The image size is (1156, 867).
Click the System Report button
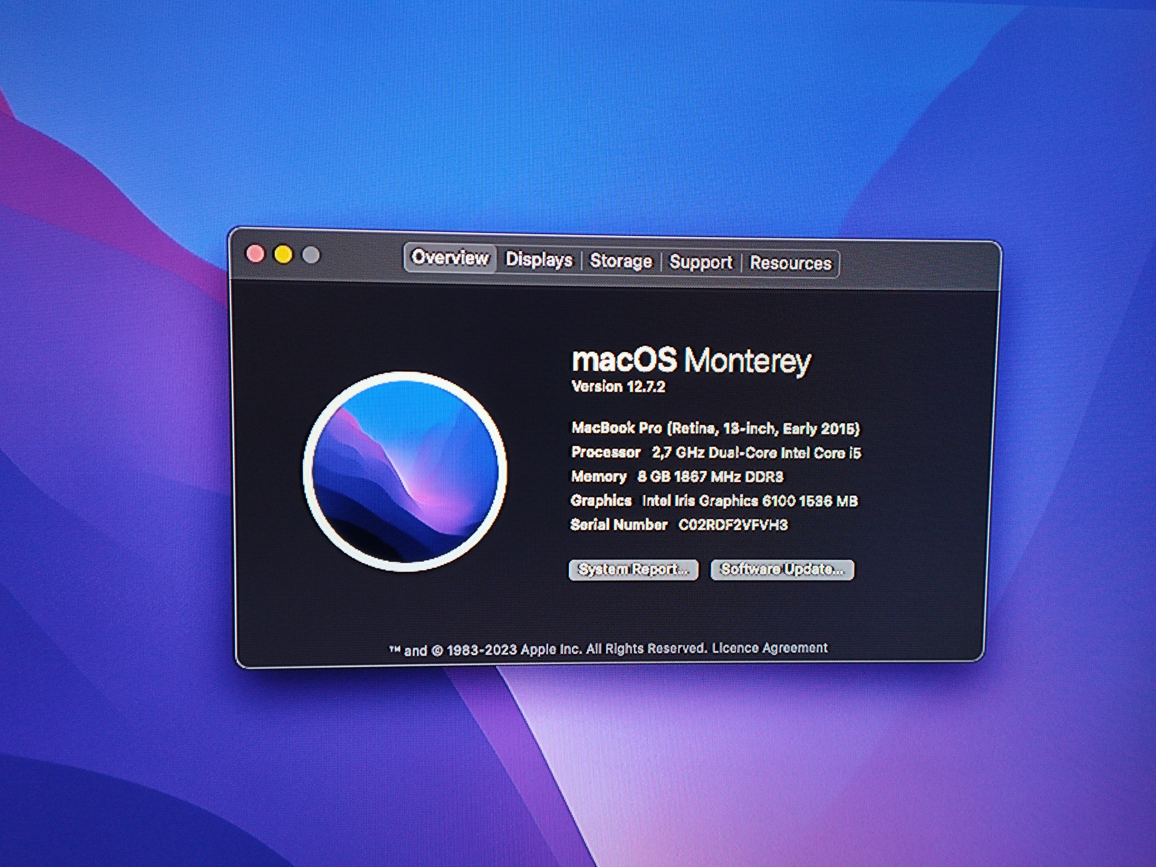[x=633, y=569]
